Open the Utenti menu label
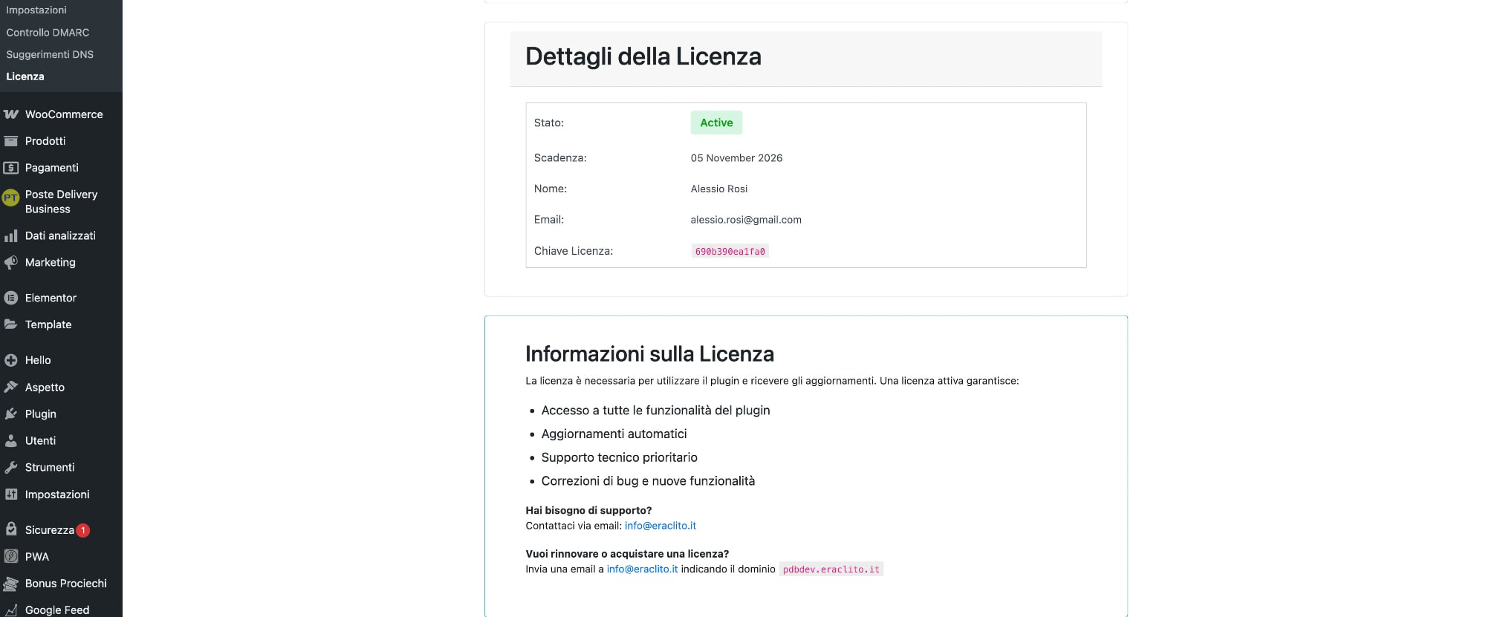Viewport: 1486px width, 617px height. click(40, 441)
